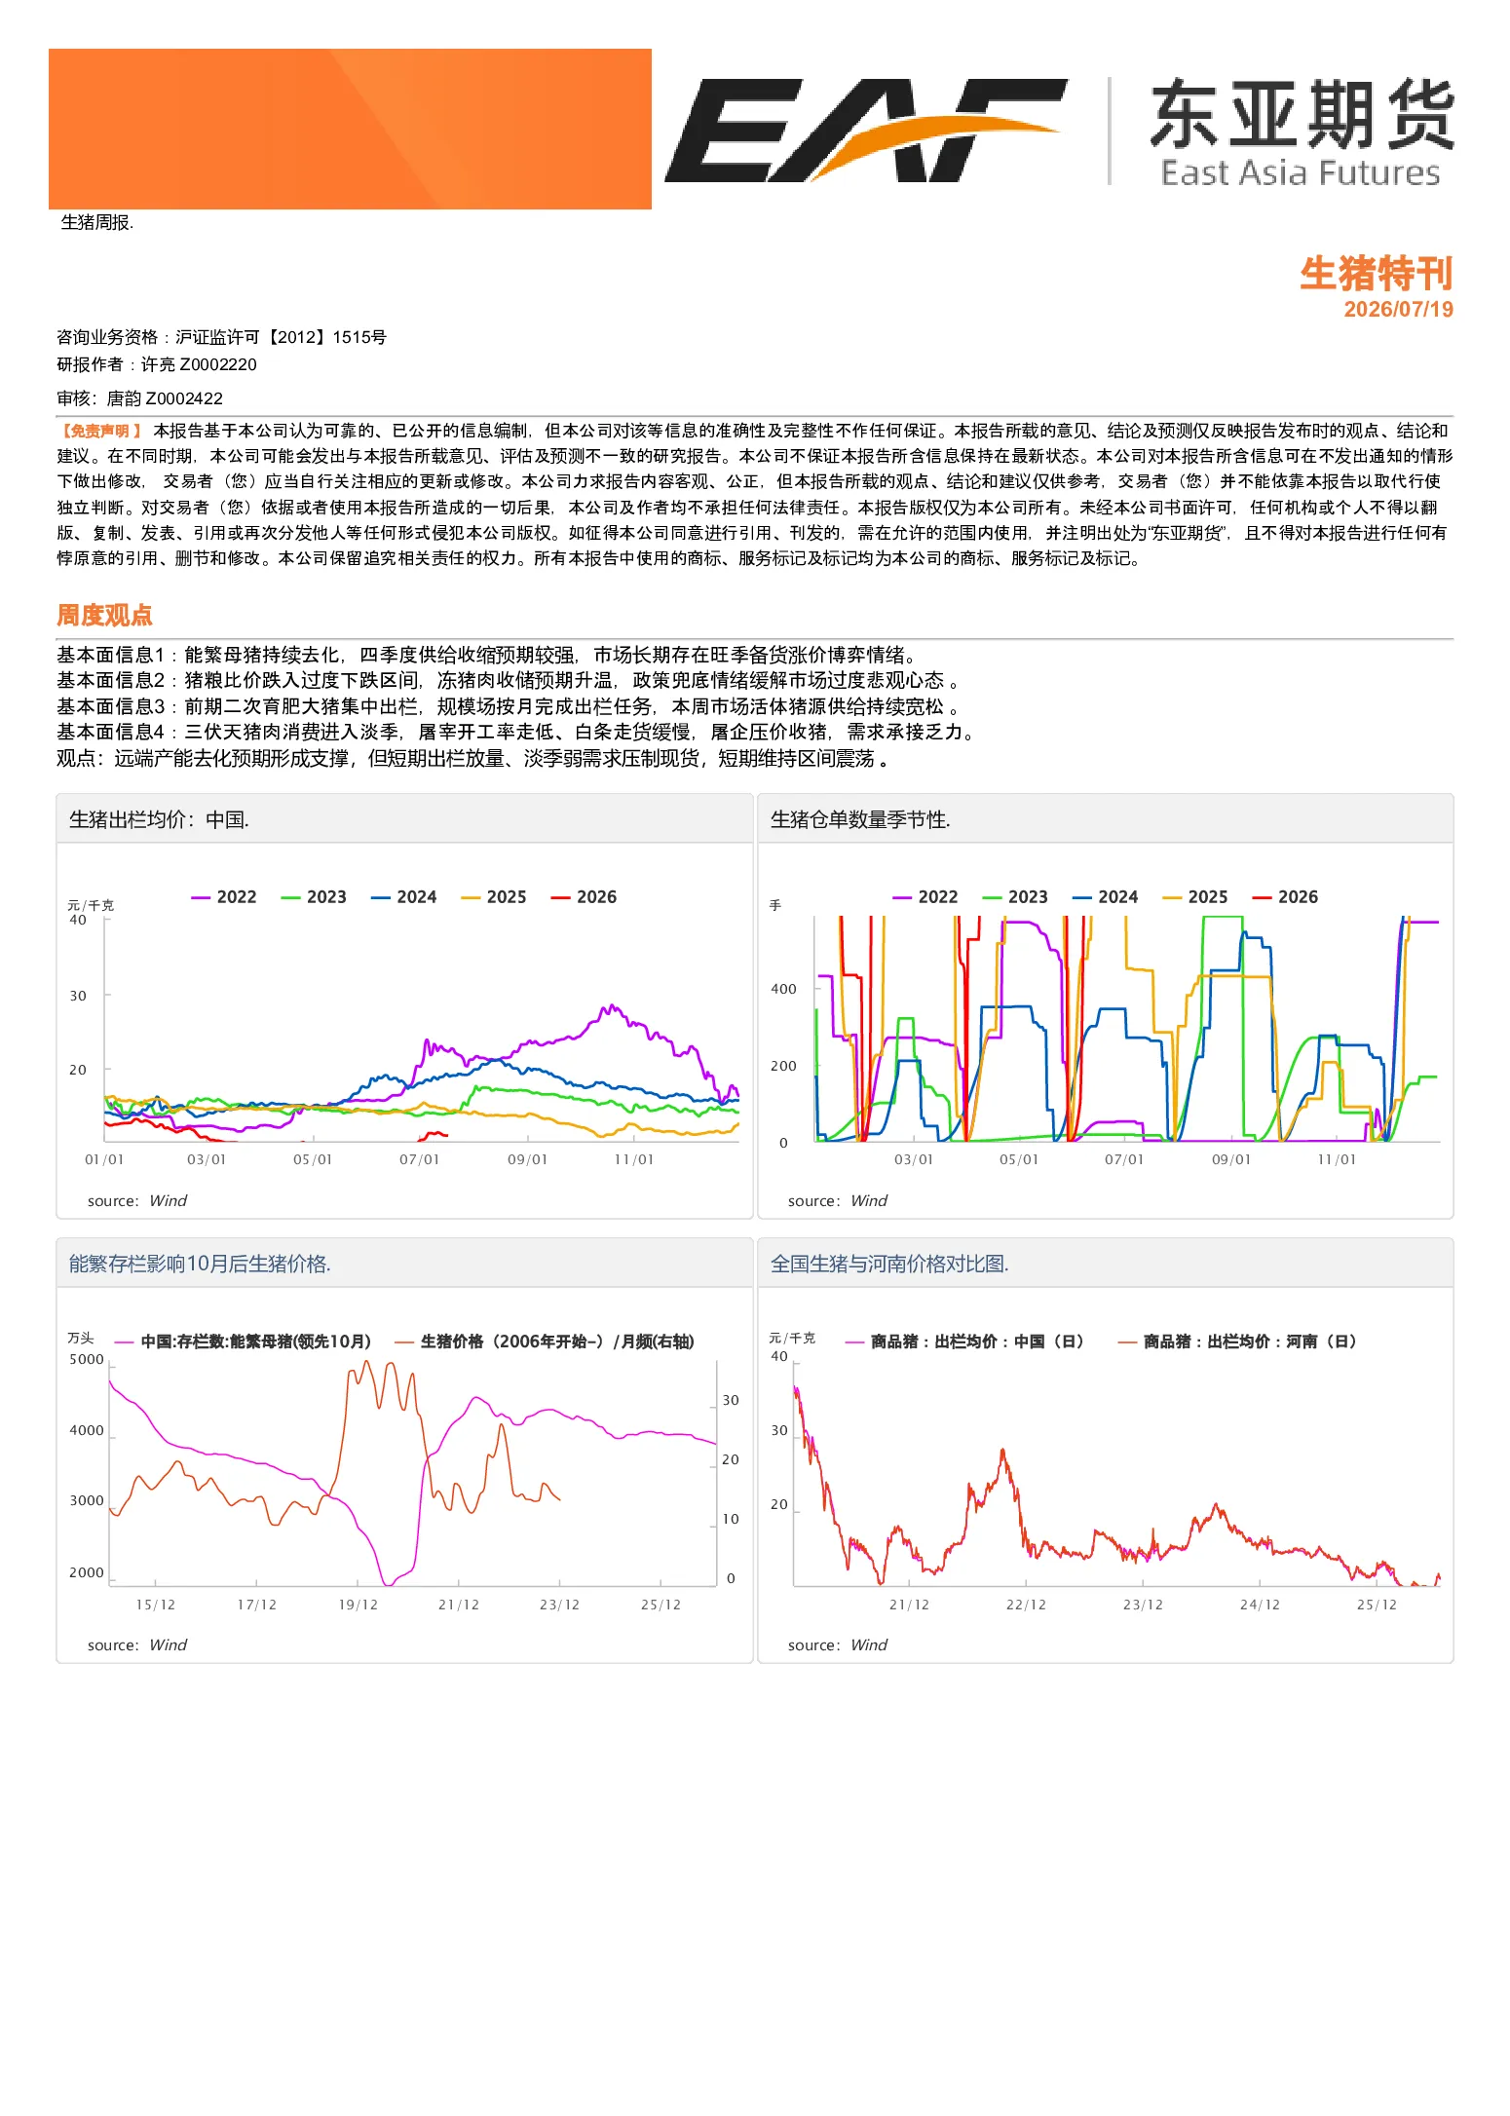Click the 周度观点 section heading

click(104, 615)
